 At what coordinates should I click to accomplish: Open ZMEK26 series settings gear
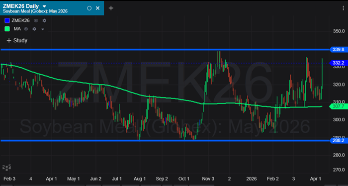pos(44,21)
